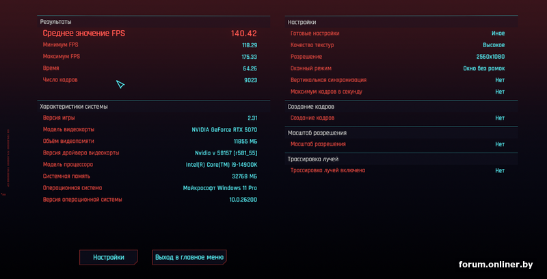This screenshot has width=547, height=279.
Task: Click the Характеристики системы section header
Action: pos(74,107)
